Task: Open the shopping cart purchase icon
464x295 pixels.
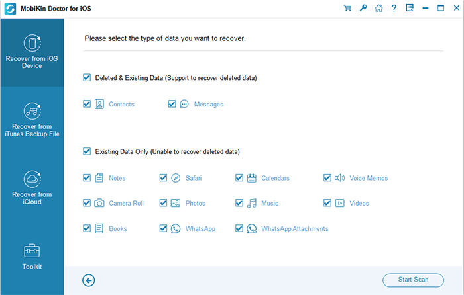Action: (347, 8)
